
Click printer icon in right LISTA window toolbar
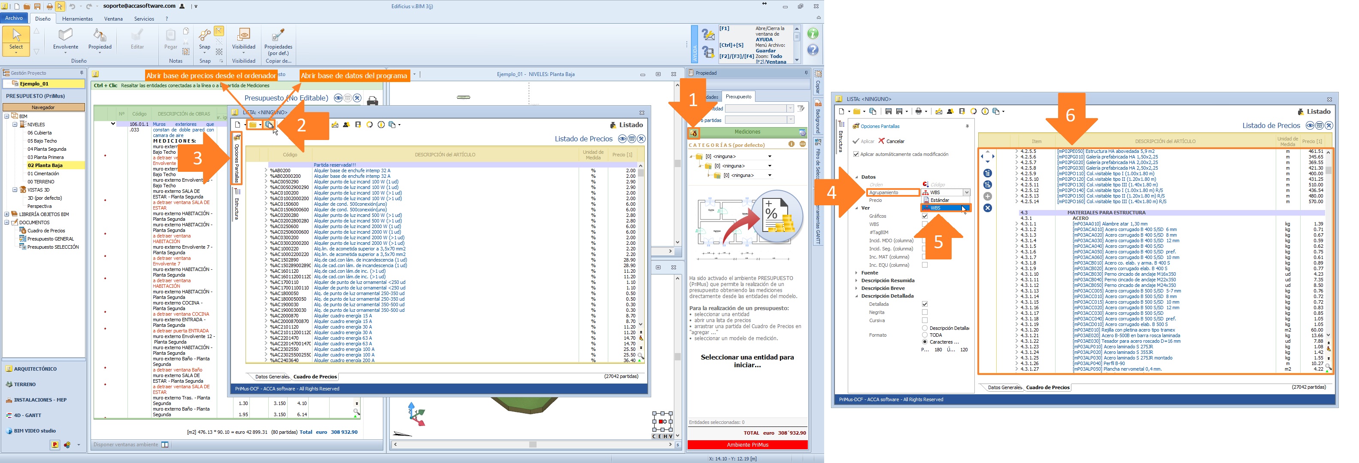pyautogui.click(x=919, y=111)
